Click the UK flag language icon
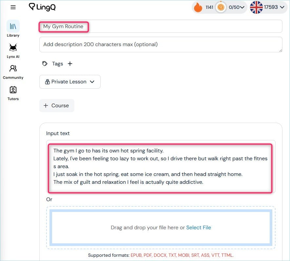This screenshot has height=261, width=290. pos(256,8)
